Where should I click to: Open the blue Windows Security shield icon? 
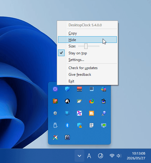(67, 89)
